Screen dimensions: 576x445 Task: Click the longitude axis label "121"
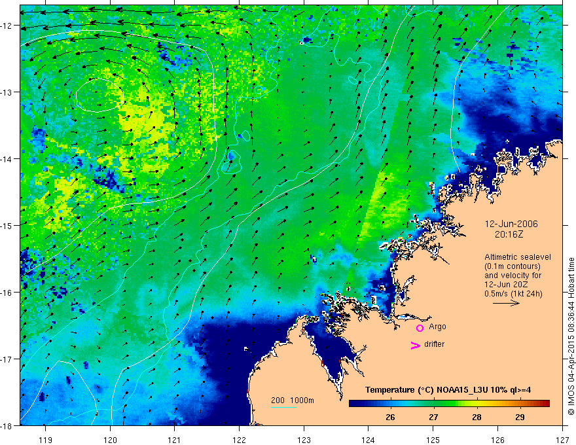[175, 440]
